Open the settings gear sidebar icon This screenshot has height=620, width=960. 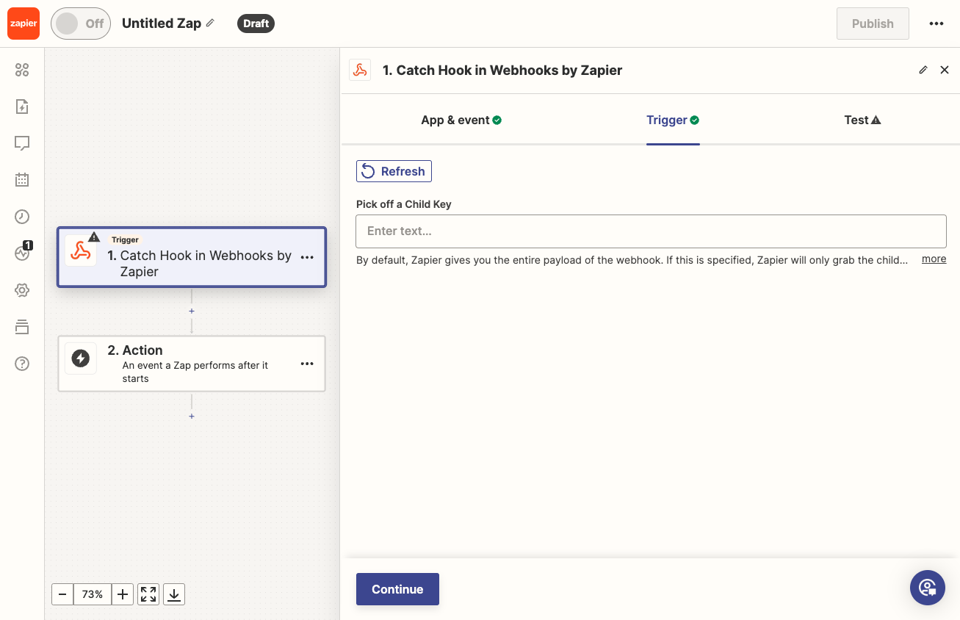click(22, 290)
